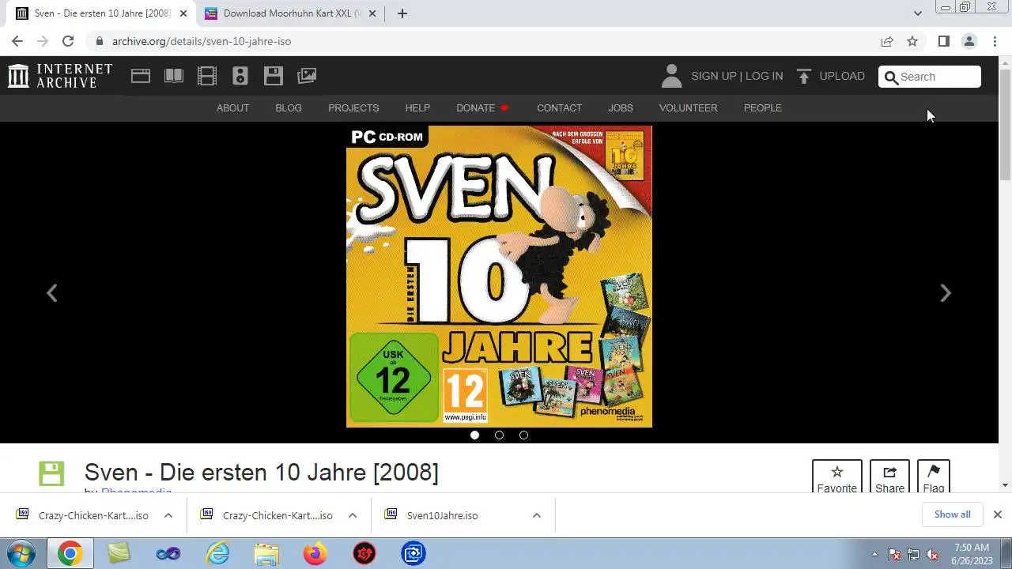This screenshot has height=569, width=1012.
Task: Click the green software item icon beside title
Action: (51, 473)
